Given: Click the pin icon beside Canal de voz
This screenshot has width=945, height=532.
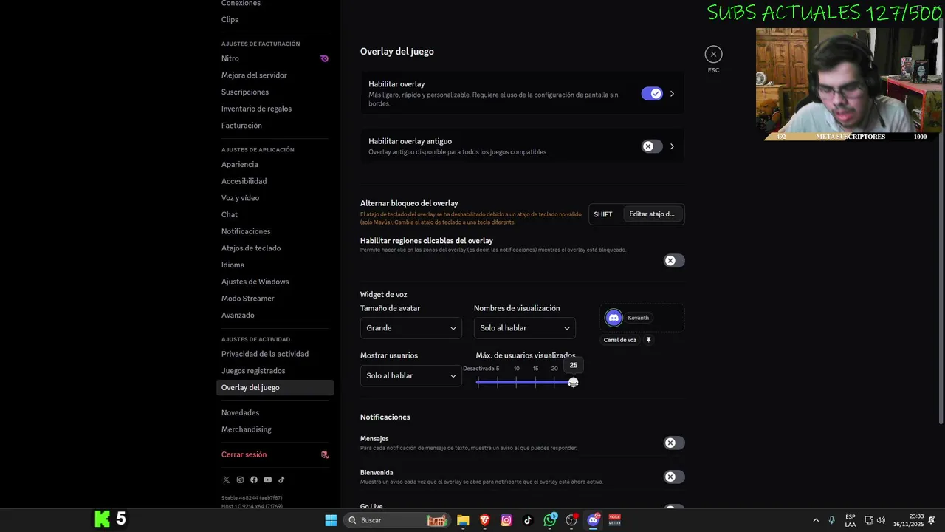Looking at the screenshot, I should coord(648,340).
